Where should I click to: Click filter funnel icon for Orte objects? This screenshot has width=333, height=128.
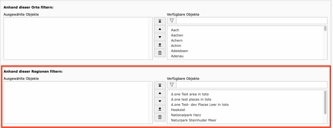coord(172,21)
